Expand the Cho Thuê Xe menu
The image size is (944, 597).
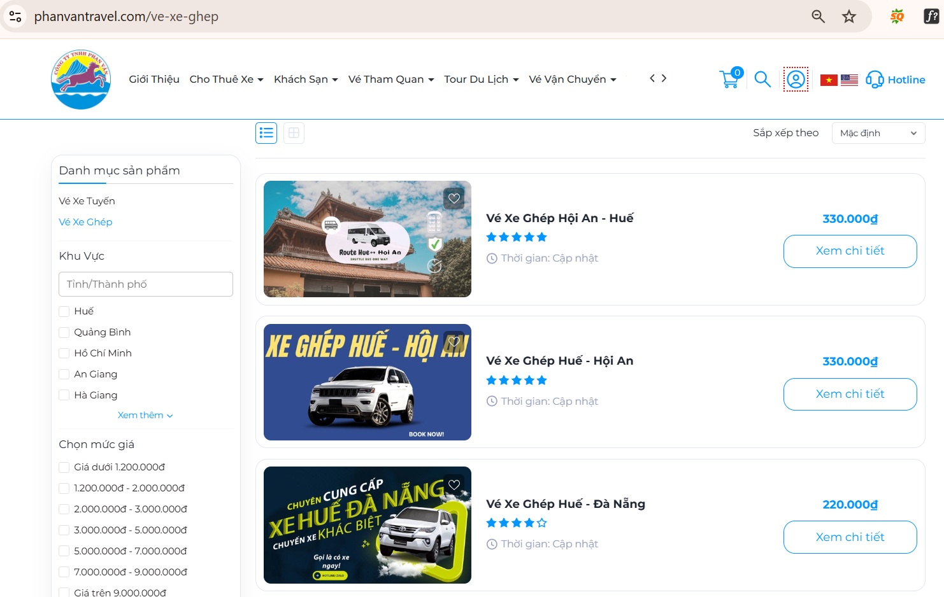point(226,79)
